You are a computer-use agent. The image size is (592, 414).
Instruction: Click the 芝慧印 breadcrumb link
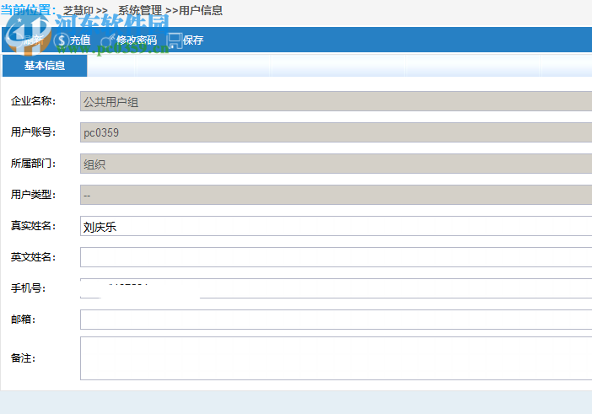click(78, 10)
